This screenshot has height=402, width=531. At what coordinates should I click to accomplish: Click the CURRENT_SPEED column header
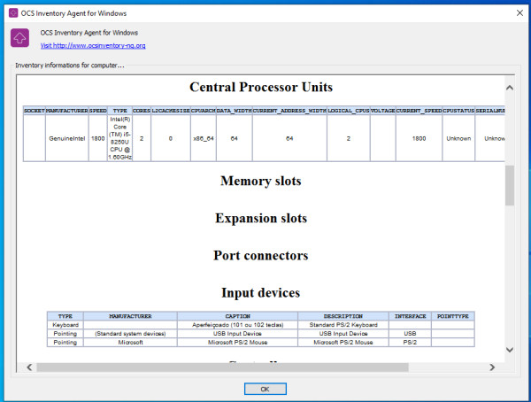[x=419, y=111]
